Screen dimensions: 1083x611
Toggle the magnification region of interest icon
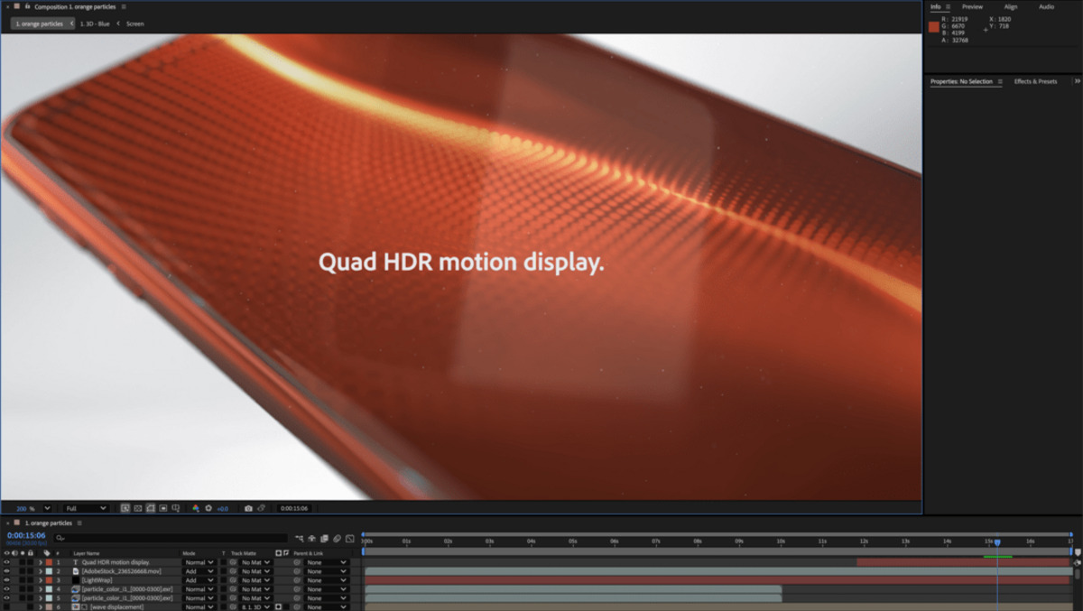pyautogui.click(x=125, y=508)
